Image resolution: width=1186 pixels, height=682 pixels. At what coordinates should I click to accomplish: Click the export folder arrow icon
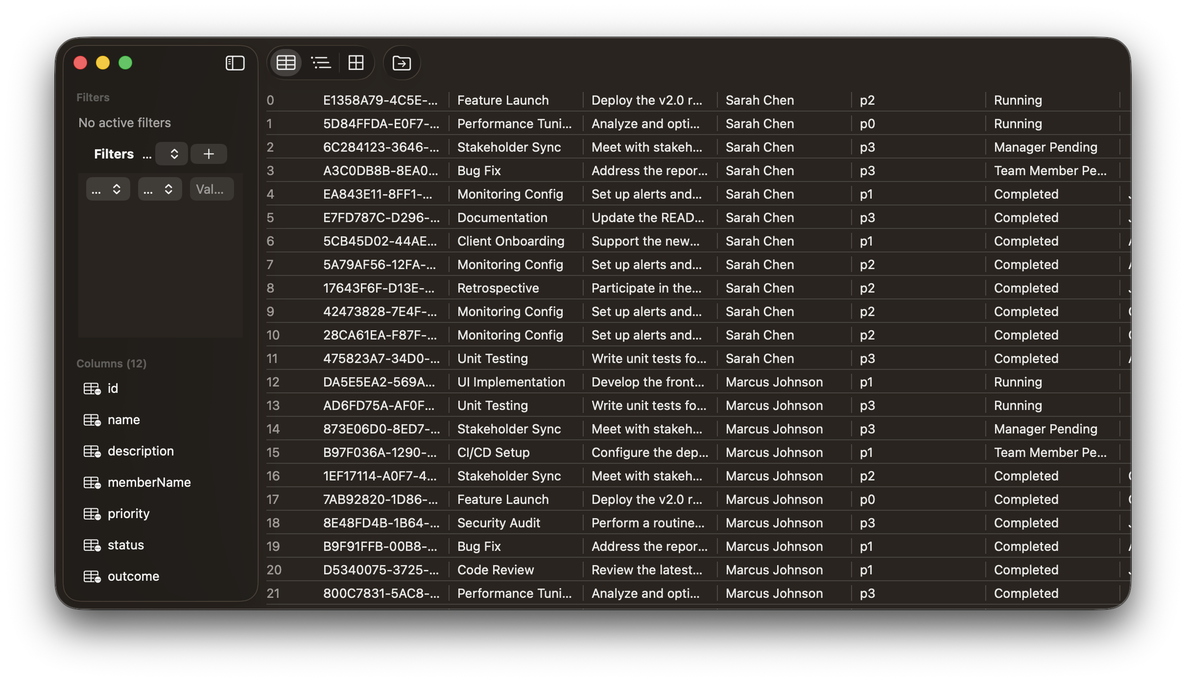point(402,63)
